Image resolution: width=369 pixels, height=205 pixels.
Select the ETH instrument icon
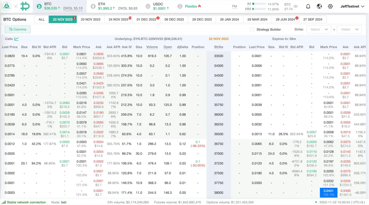pyautogui.click(x=93, y=6)
